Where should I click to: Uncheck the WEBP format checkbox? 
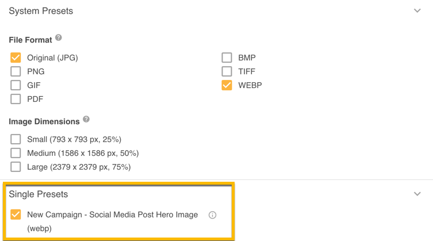pos(227,85)
